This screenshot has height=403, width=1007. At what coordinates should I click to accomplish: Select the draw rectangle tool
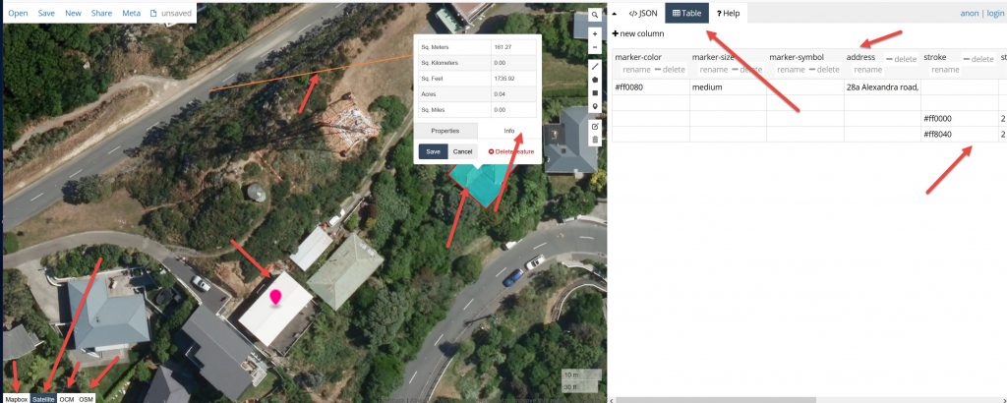595,93
